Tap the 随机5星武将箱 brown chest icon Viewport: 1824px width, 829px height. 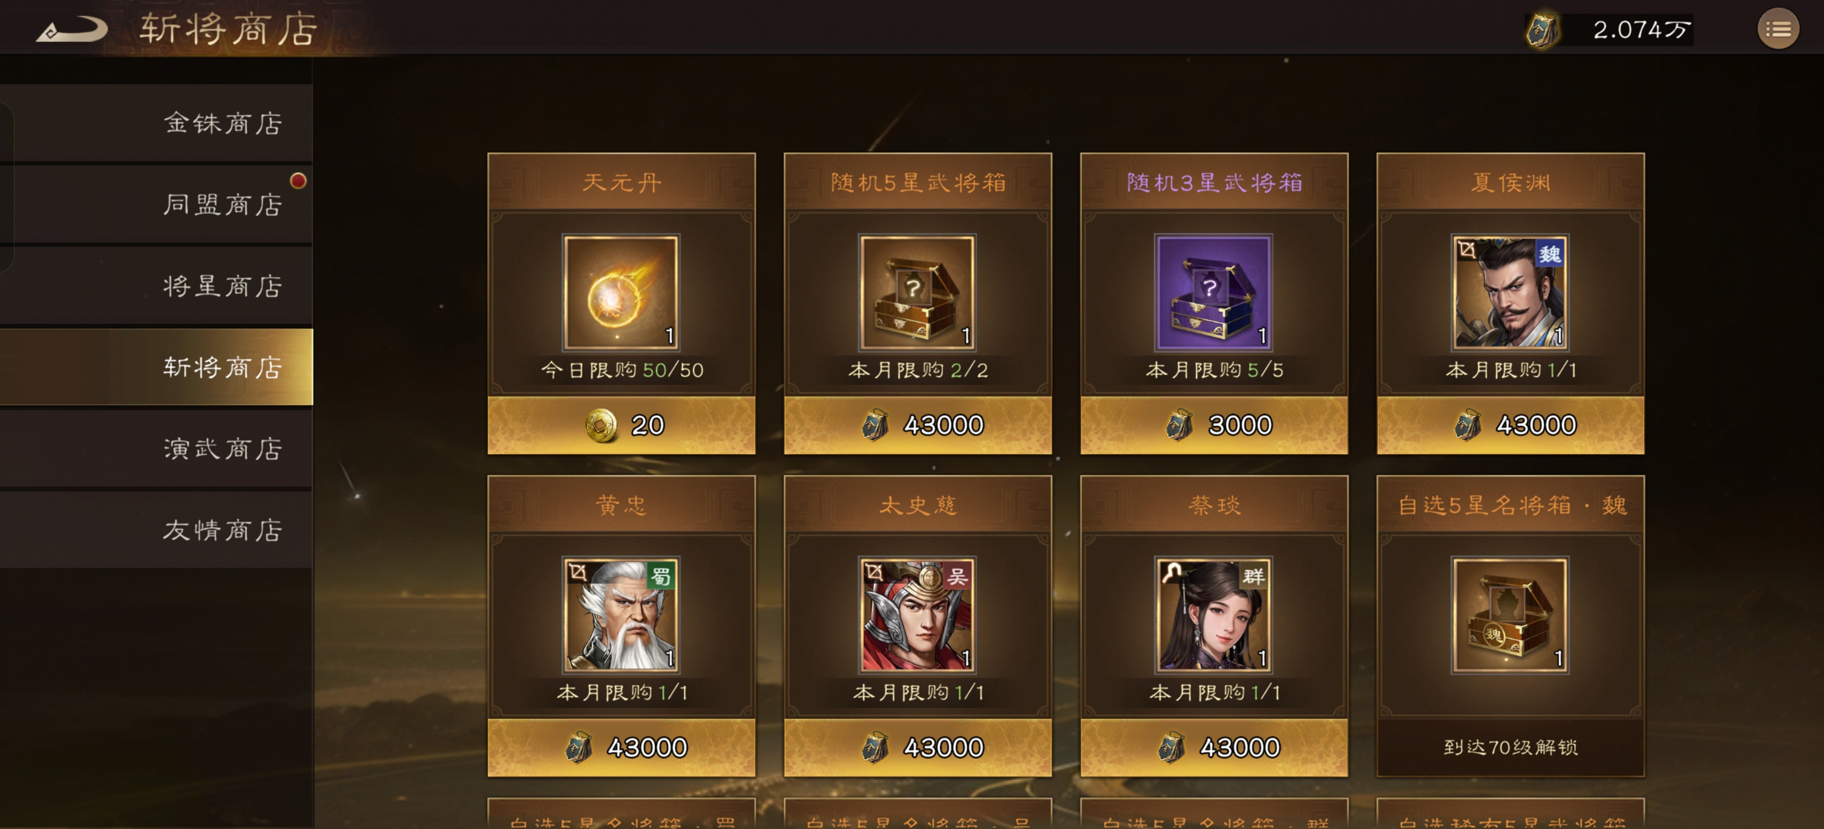coord(917,292)
